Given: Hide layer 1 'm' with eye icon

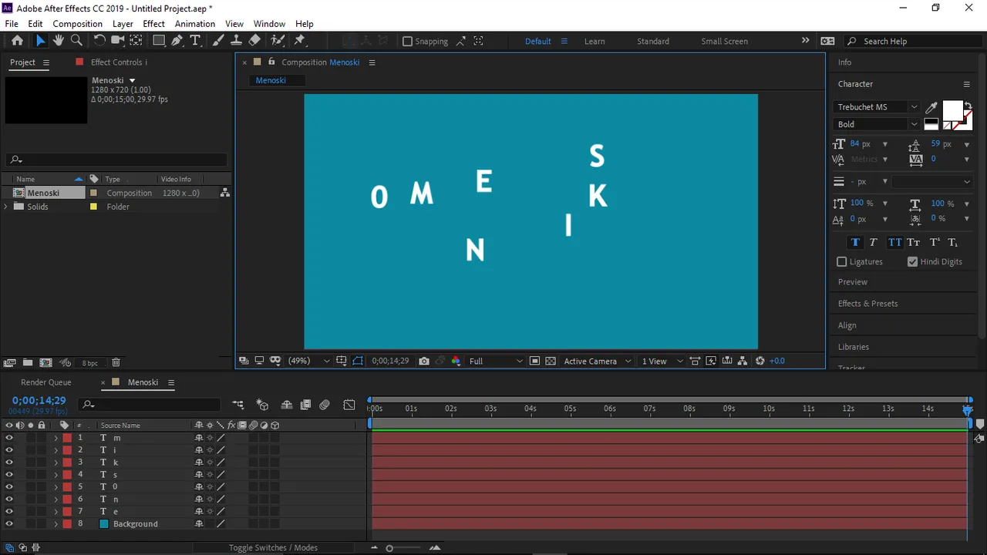Looking at the screenshot, I should (9, 438).
